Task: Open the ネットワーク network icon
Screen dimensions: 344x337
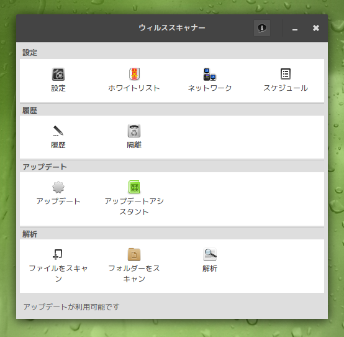Action: tap(210, 74)
